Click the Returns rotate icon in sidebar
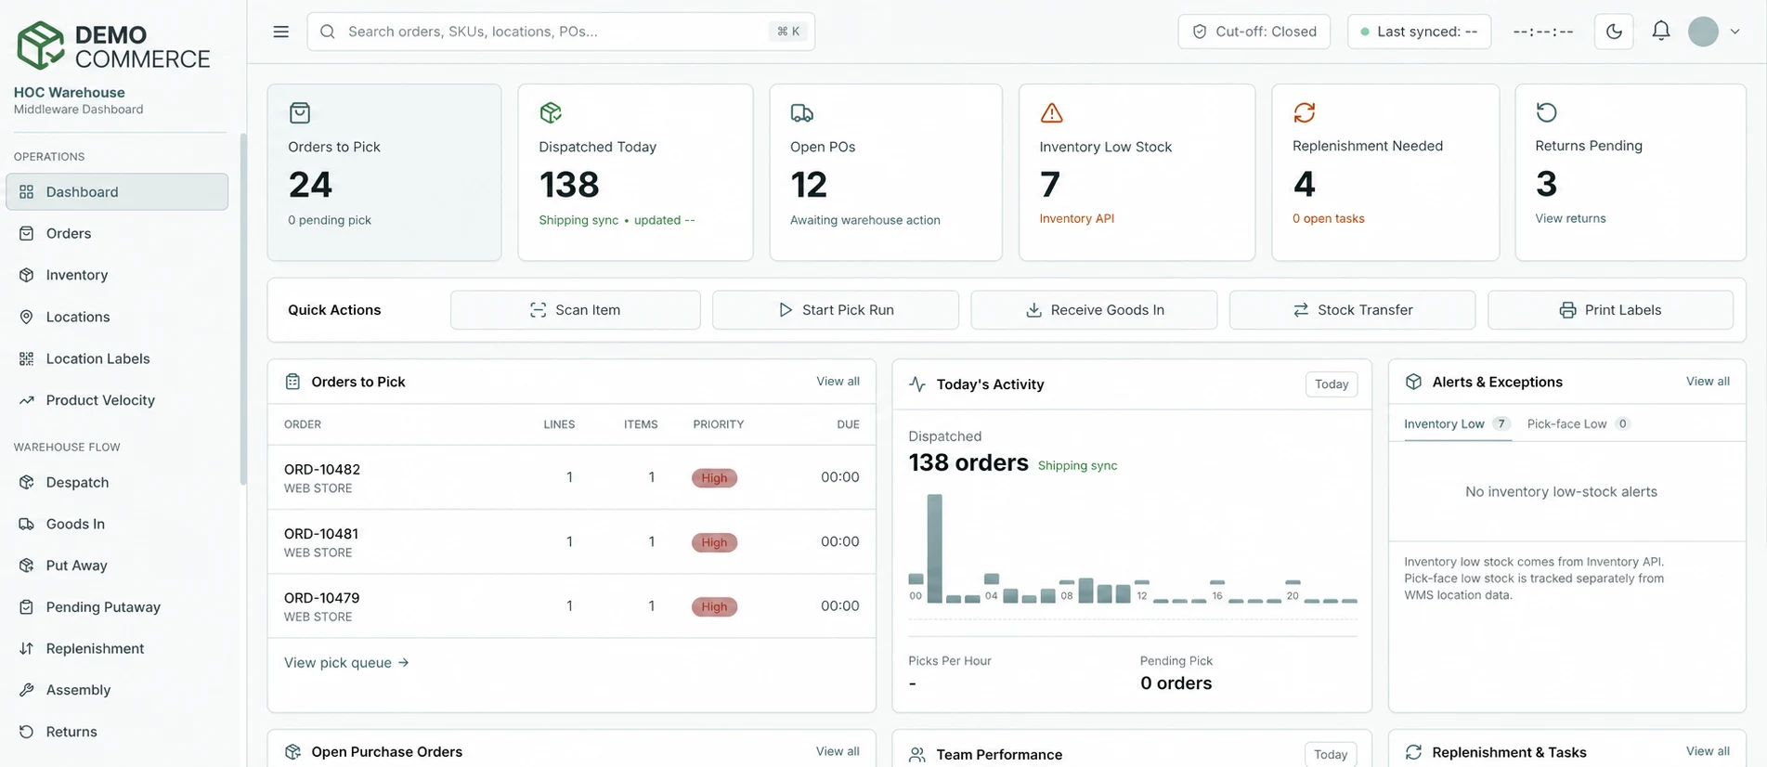This screenshot has height=767, width=1767. (x=27, y=733)
